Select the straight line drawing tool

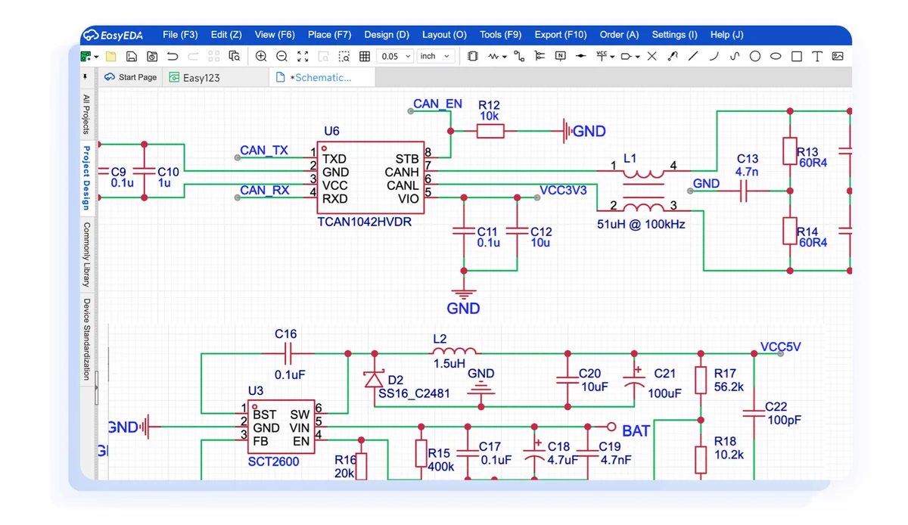point(693,56)
